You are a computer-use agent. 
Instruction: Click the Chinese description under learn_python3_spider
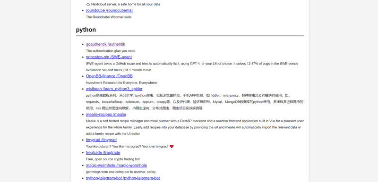tap(195, 102)
